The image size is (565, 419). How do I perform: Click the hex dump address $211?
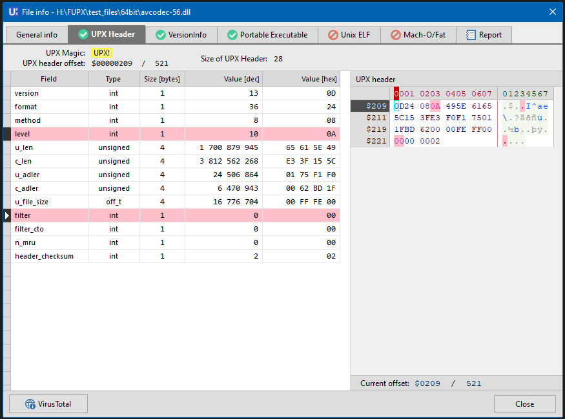(x=376, y=118)
